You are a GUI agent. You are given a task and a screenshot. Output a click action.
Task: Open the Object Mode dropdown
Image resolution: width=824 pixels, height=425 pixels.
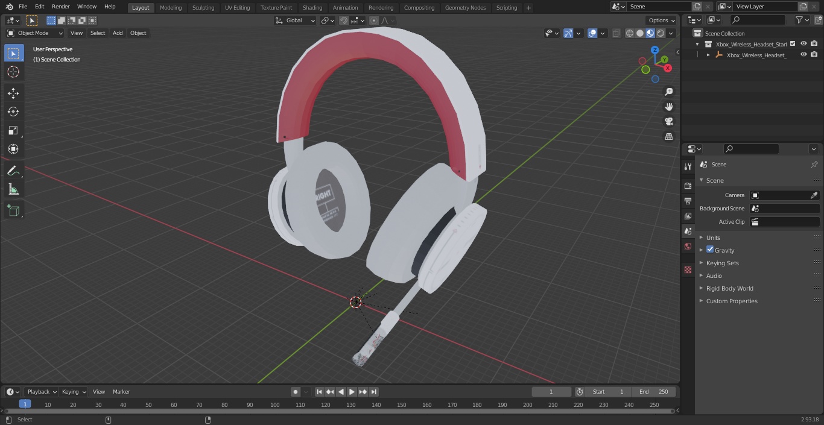[35, 33]
